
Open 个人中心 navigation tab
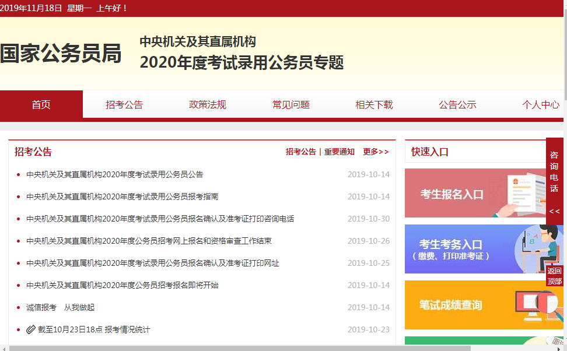coord(541,105)
